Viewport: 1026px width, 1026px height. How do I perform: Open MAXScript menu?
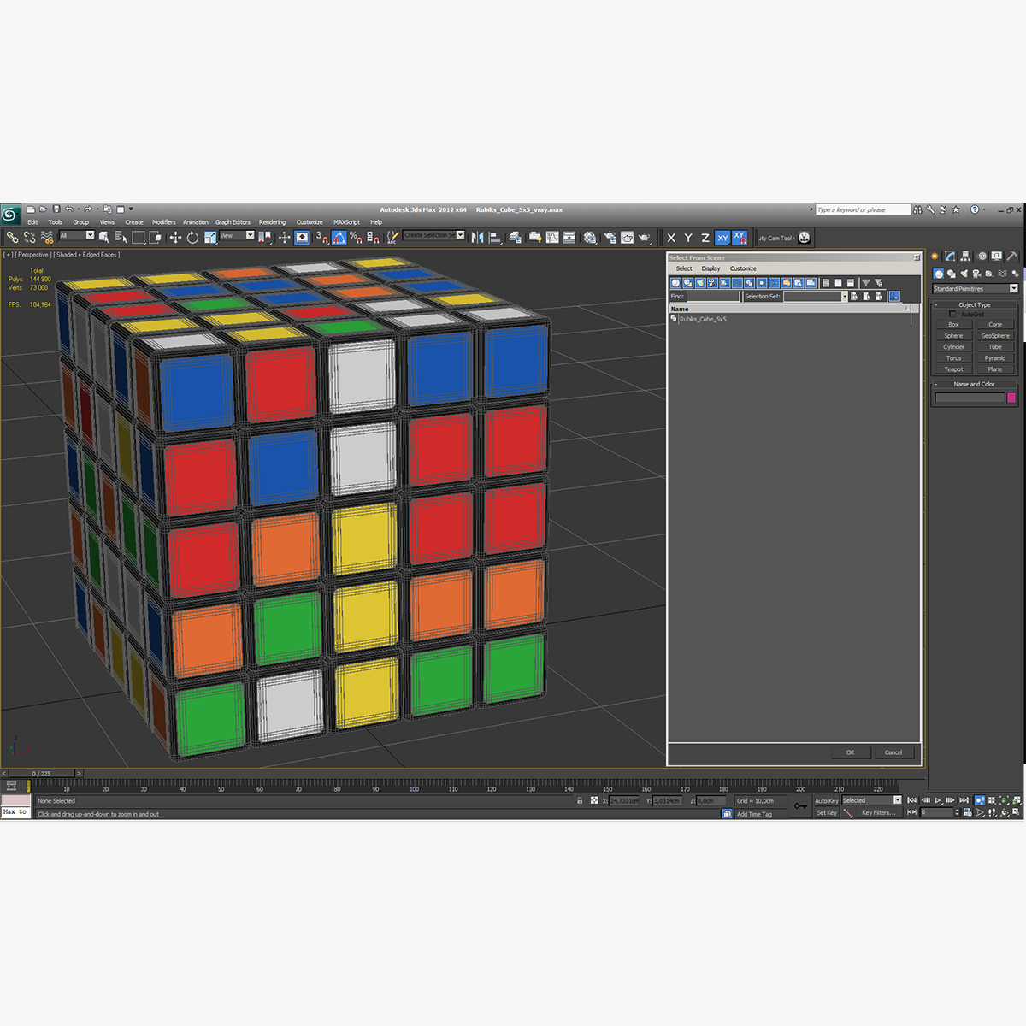click(x=346, y=222)
